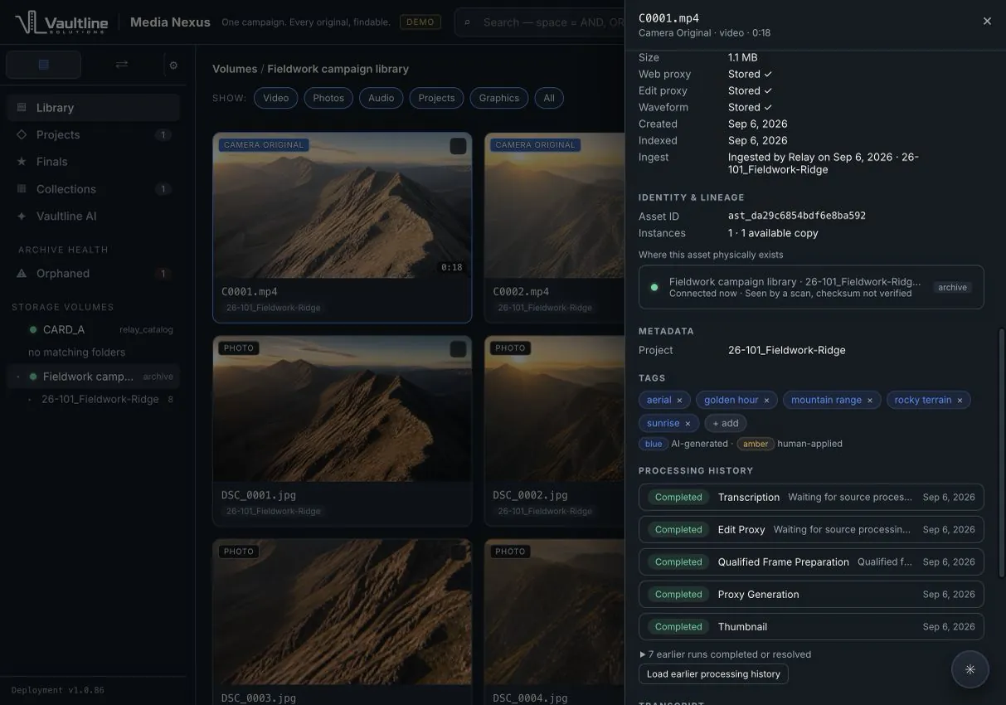Open the Orphaned archive health view
Image resolution: width=1006 pixels, height=705 pixels.
point(93,274)
